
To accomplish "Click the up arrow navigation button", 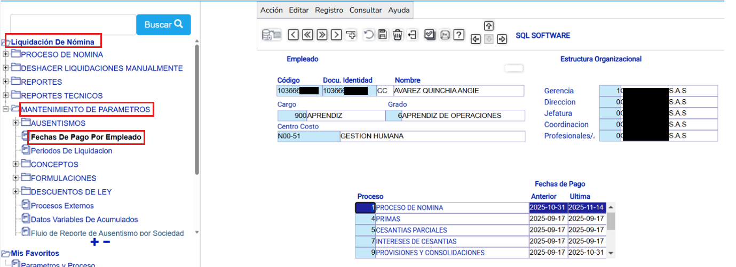I will click(489, 26).
